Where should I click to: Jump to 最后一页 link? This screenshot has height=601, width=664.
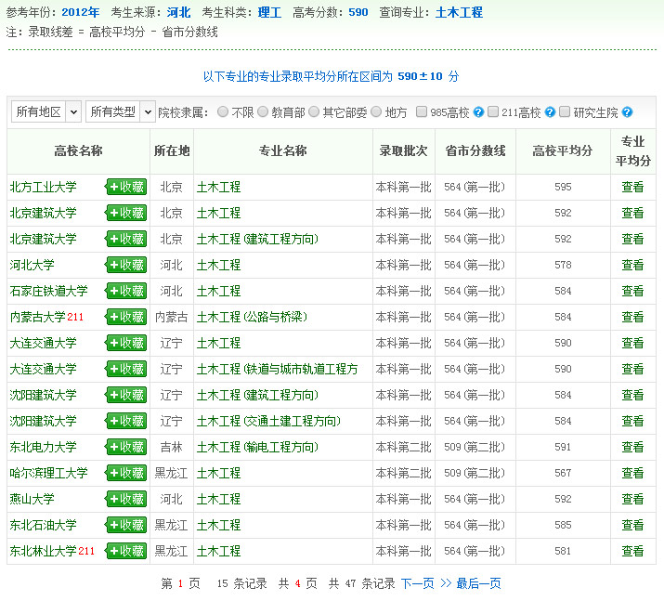click(x=478, y=583)
